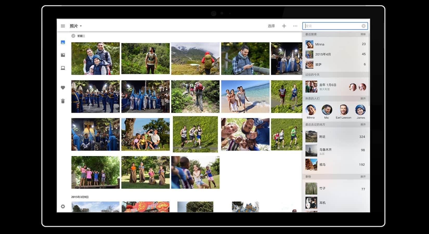Click the search input field
429x234 pixels.
pyautogui.click(x=333, y=26)
